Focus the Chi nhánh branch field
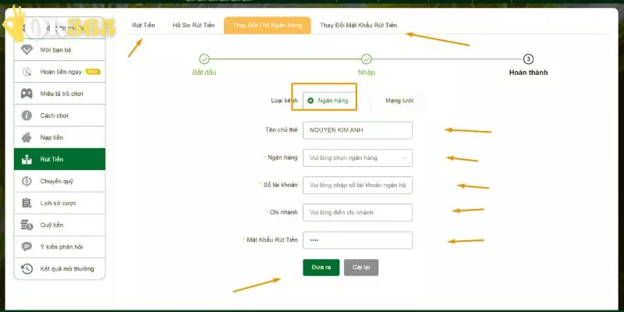The height and width of the screenshot is (312, 624). [x=357, y=212]
